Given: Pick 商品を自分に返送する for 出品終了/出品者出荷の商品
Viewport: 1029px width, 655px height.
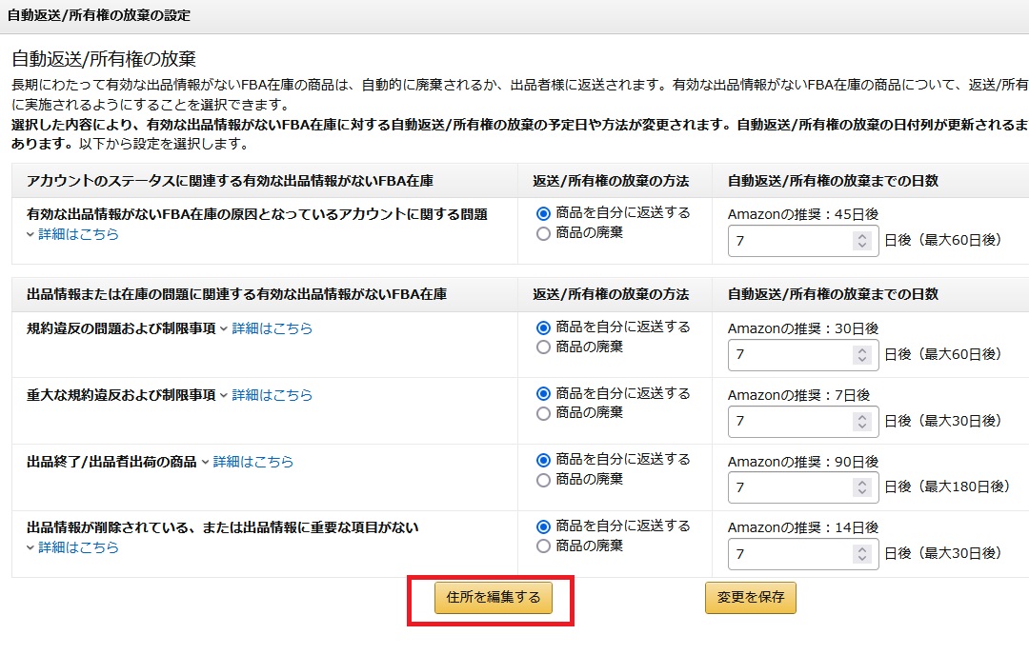Looking at the screenshot, I should [543, 460].
